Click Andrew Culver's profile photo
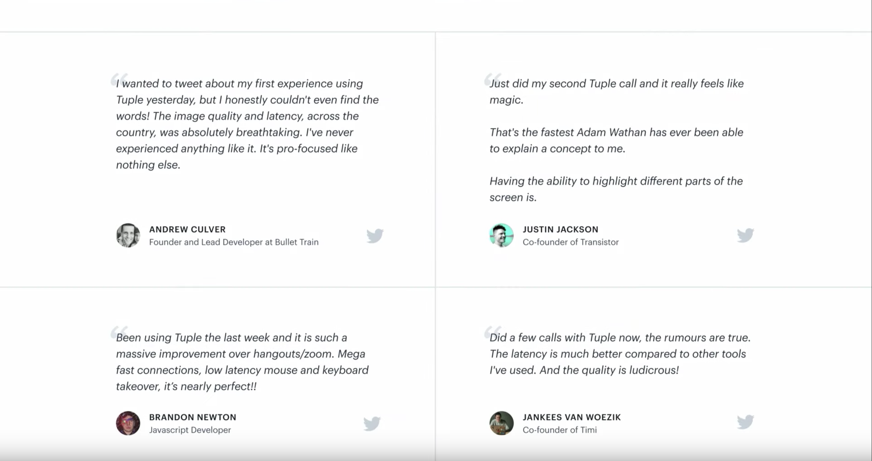This screenshot has width=872, height=461. (x=128, y=235)
